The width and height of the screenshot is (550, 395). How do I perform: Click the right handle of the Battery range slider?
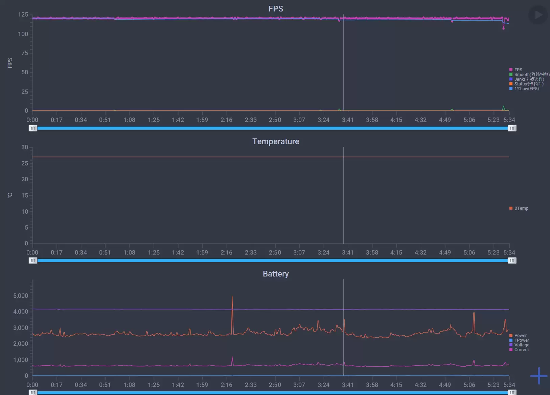512,393
